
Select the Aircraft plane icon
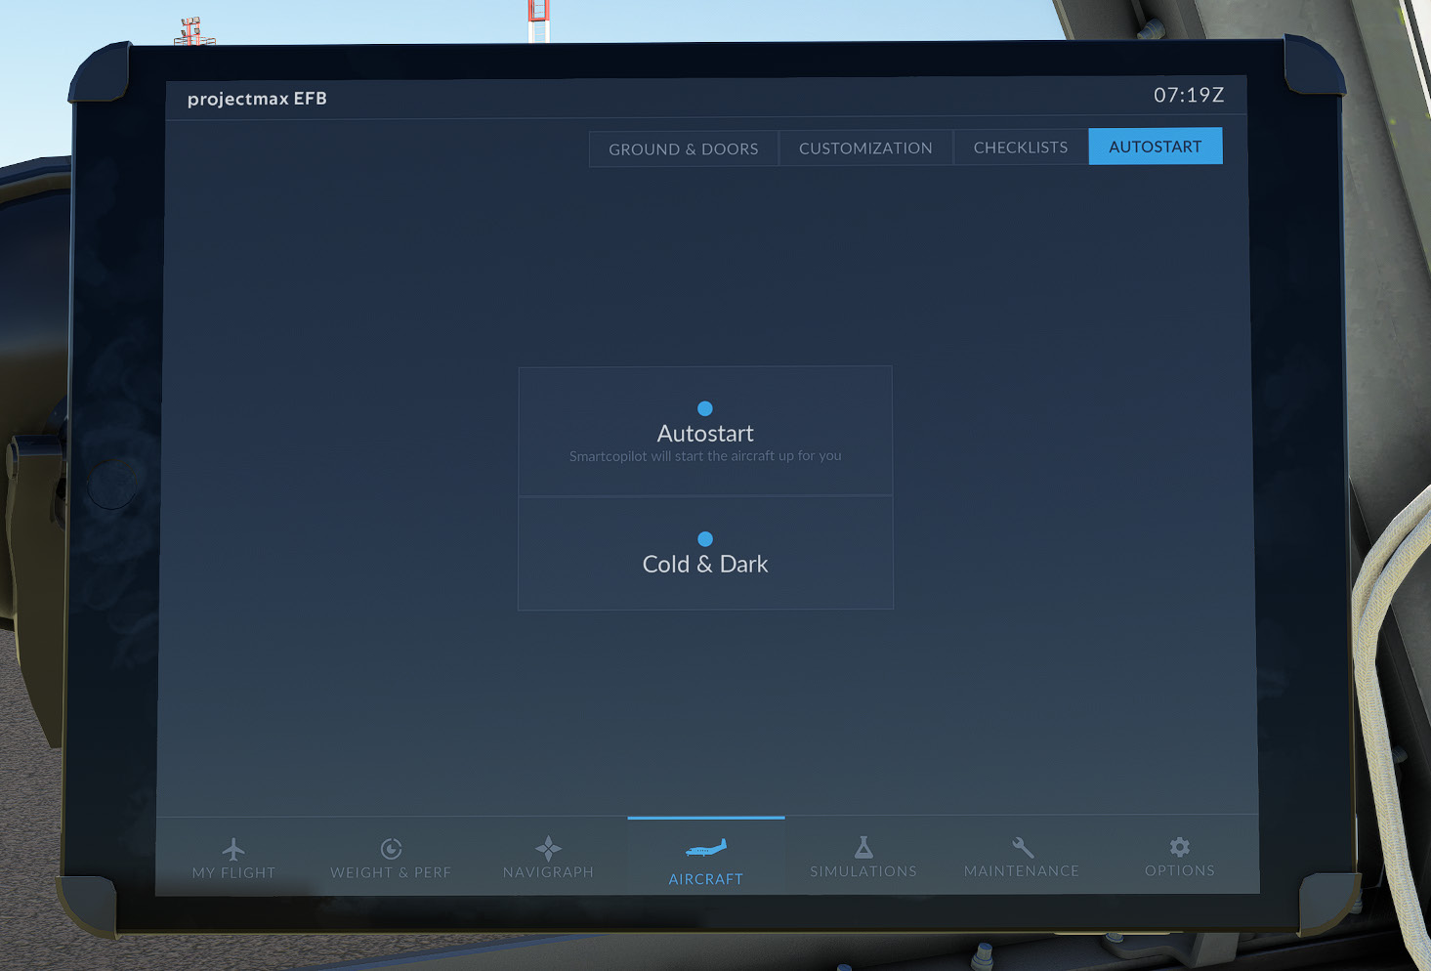pyautogui.click(x=706, y=847)
